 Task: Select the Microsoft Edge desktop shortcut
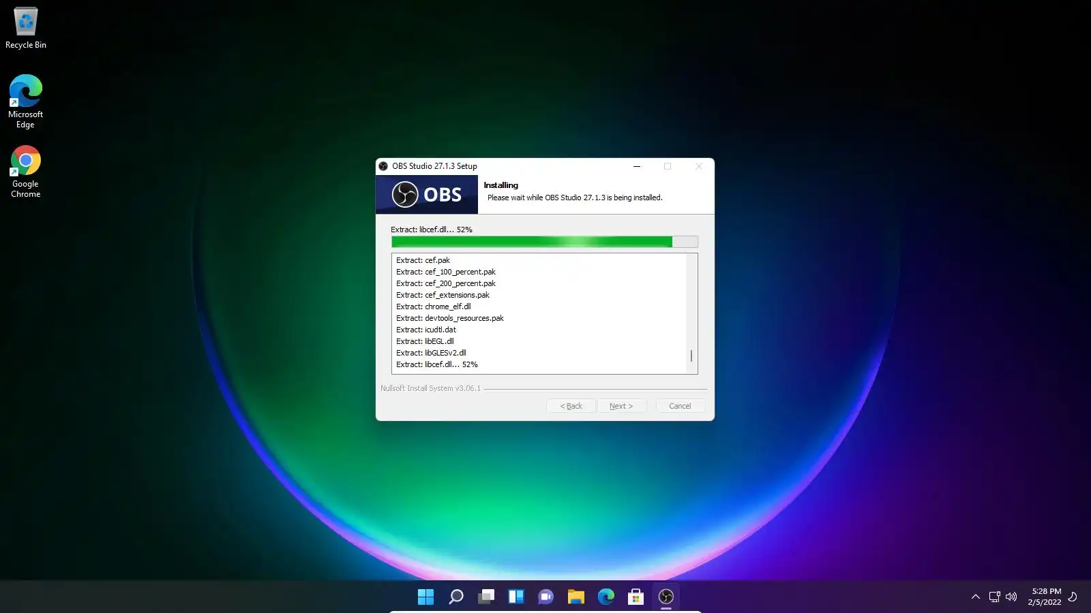pos(26,101)
